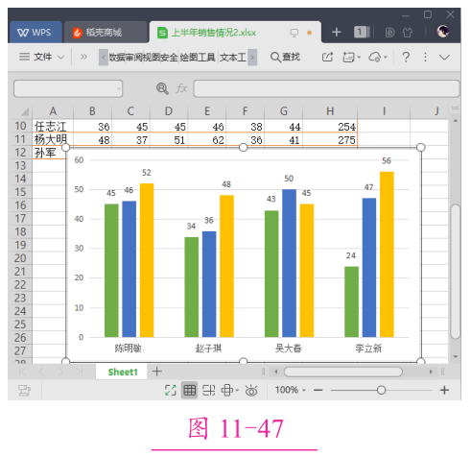Open the 100% zoom level dropdown
Image resolution: width=471 pixels, height=457 pixels.
pyautogui.click(x=291, y=390)
